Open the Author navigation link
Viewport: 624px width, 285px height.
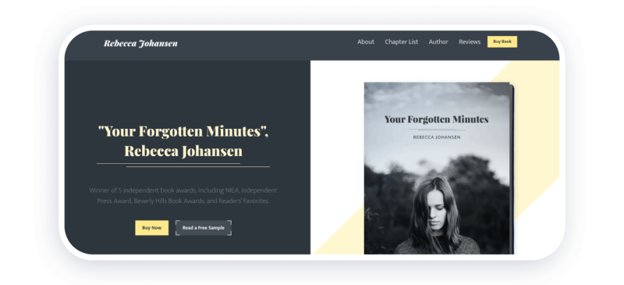[438, 42]
